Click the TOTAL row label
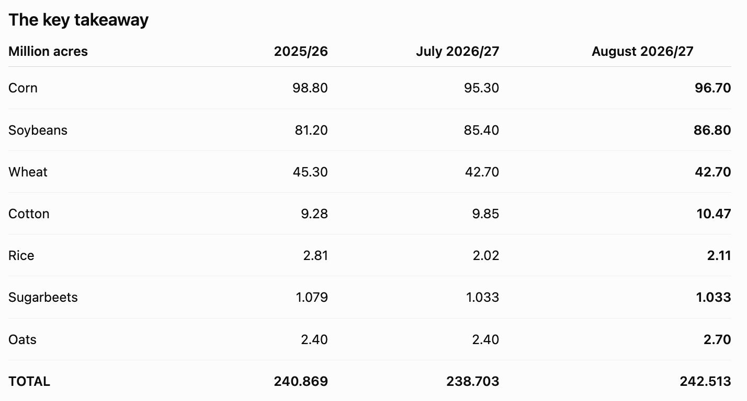The width and height of the screenshot is (747, 401). coord(29,381)
